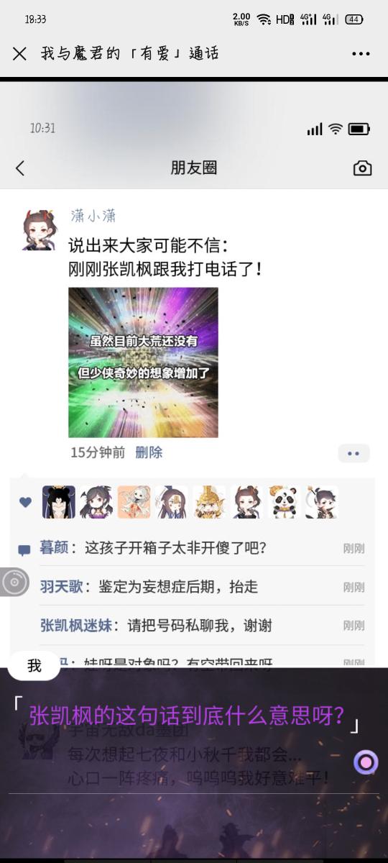Open the first dark-haired liker avatar

click(x=59, y=502)
